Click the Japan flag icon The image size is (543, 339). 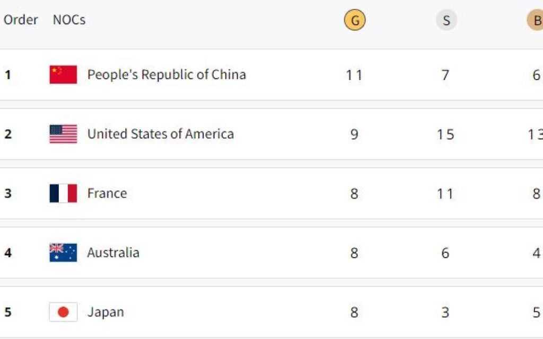(x=63, y=312)
